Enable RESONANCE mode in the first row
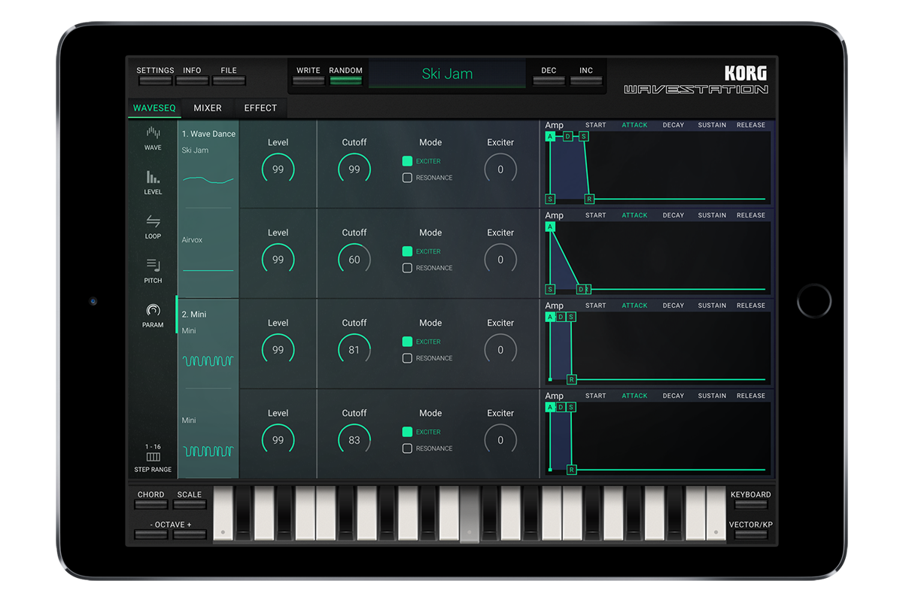The height and width of the screenshot is (602, 903). [407, 178]
